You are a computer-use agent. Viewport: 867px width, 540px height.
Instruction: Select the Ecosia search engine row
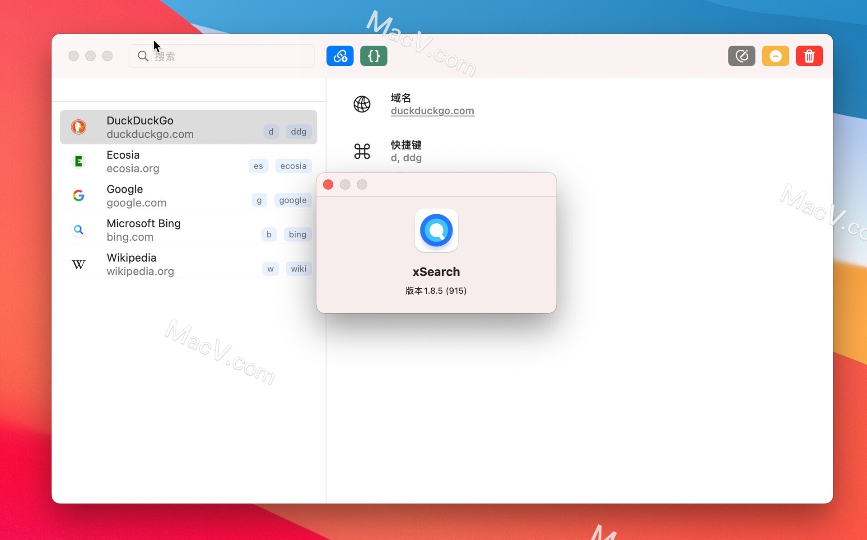188,161
